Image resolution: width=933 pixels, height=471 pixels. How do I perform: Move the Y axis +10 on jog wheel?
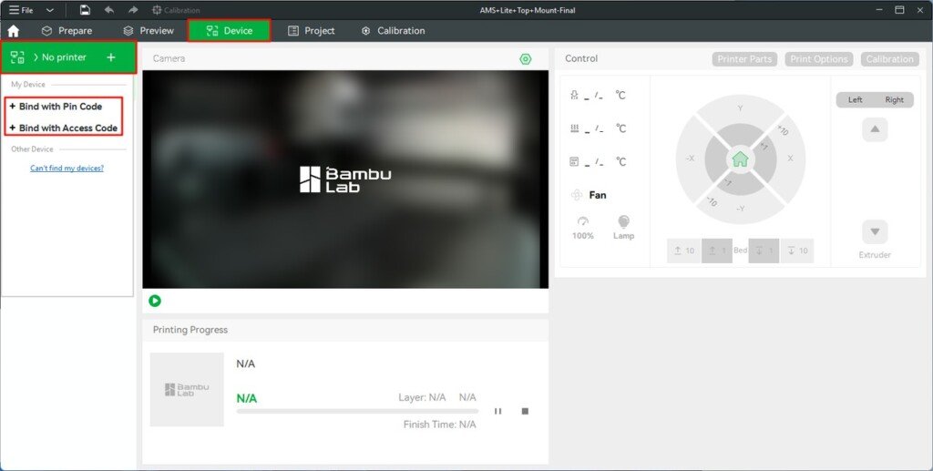click(x=740, y=108)
